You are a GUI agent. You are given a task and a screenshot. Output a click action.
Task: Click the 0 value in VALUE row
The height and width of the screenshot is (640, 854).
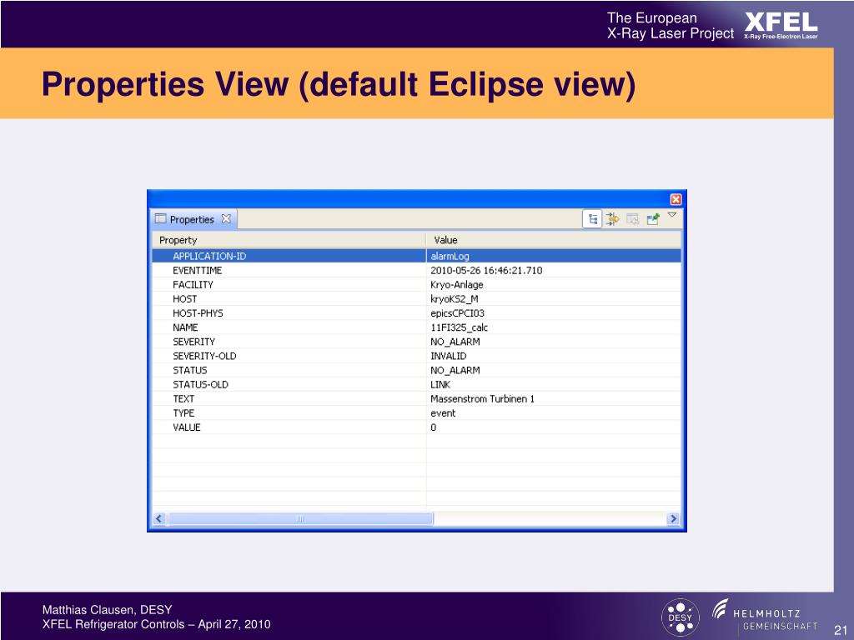[x=433, y=427]
